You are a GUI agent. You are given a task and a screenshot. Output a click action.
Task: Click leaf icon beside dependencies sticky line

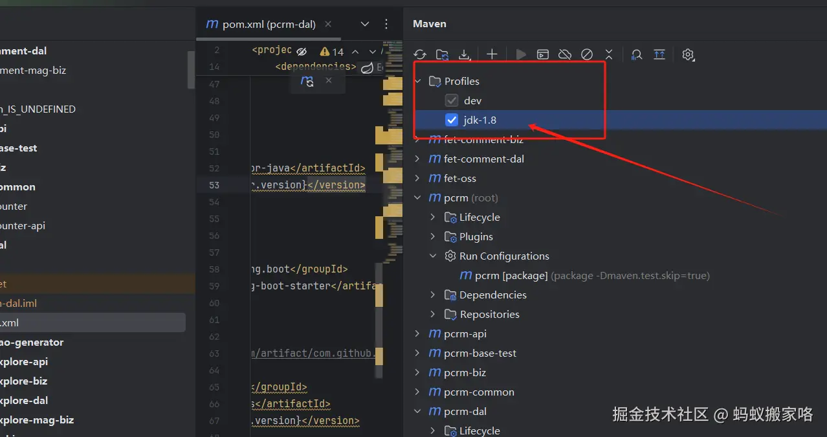pos(367,67)
